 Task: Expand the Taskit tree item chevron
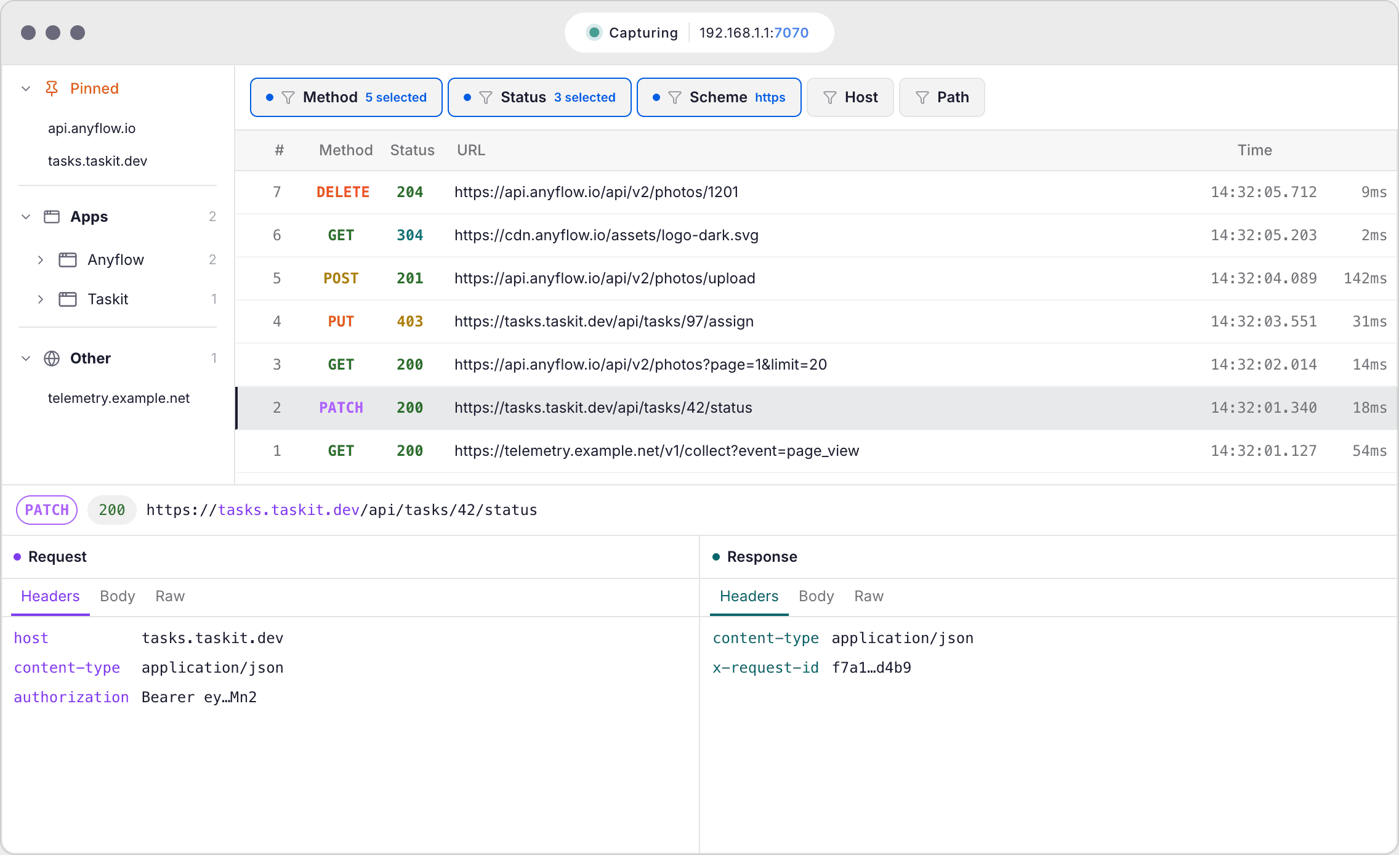point(41,299)
